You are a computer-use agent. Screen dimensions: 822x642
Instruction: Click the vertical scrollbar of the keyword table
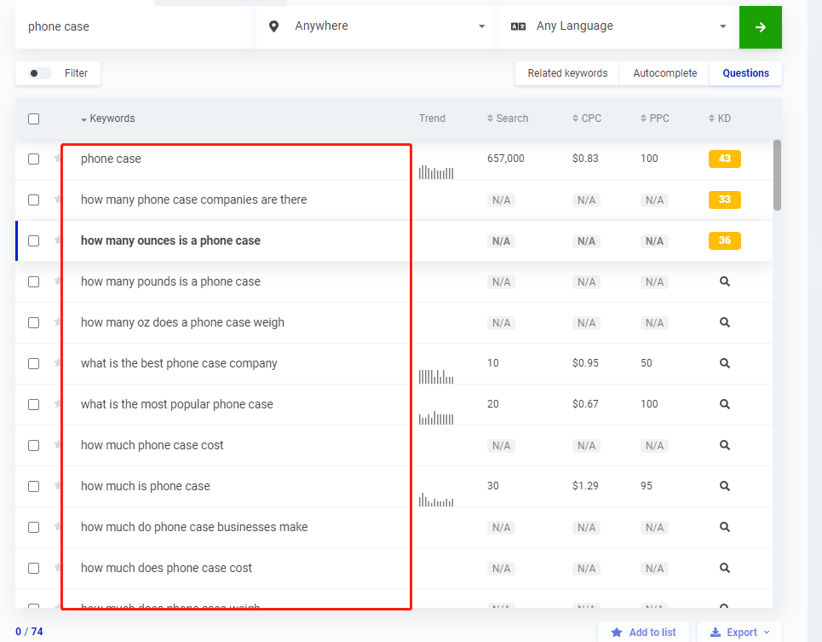(x=777, y=175)
